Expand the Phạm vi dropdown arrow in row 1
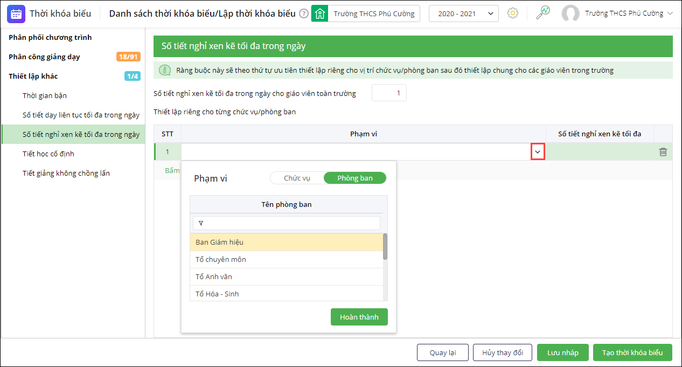 pos(538,152)
